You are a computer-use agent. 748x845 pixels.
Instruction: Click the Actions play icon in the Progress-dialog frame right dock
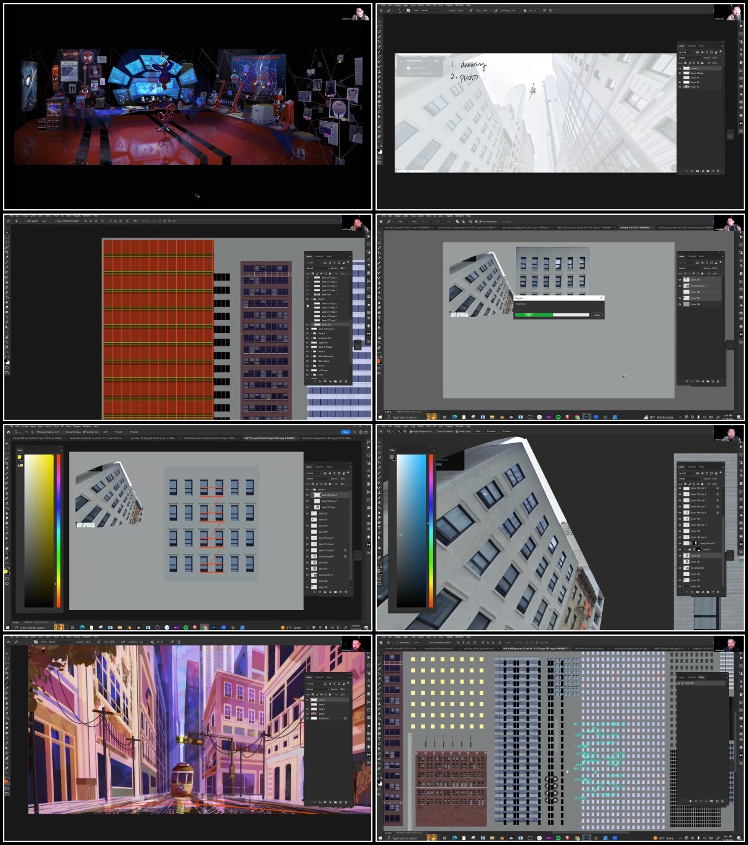[741, 237]
